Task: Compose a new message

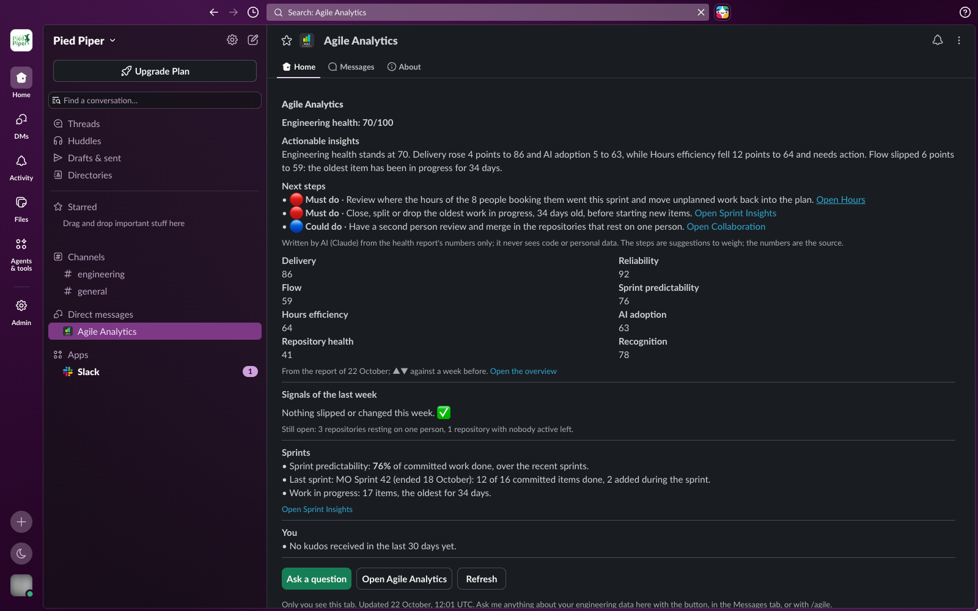Action: [253, 40]
